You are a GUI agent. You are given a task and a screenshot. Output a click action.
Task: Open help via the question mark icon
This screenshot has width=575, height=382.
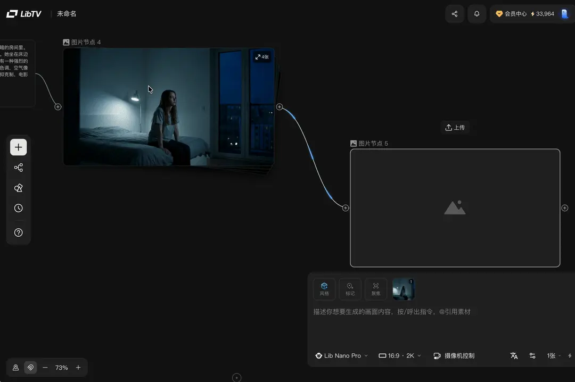(18, 232)
